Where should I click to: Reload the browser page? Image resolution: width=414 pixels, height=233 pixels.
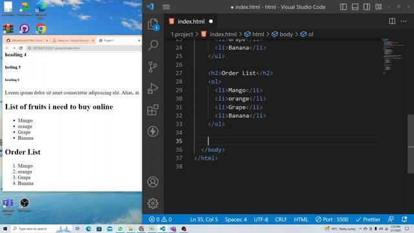click(21, 48)
